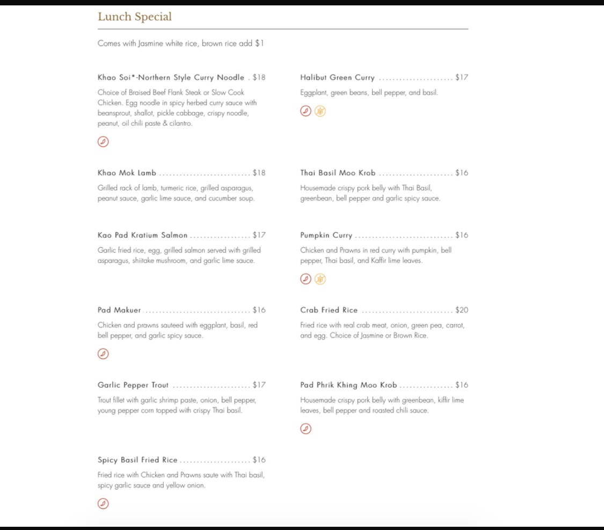The width and height of the screenshot is (604, 530).
Task: Click the red chili icon under Pumpkin Curry
Action: click(x=305, y=279)
